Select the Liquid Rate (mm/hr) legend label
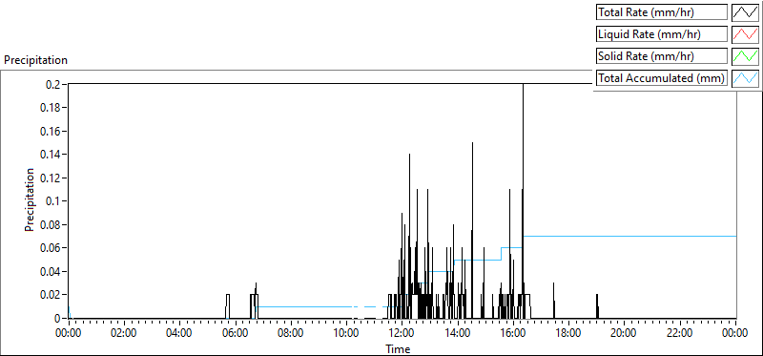Screen dimensions: 763x356 662,34
